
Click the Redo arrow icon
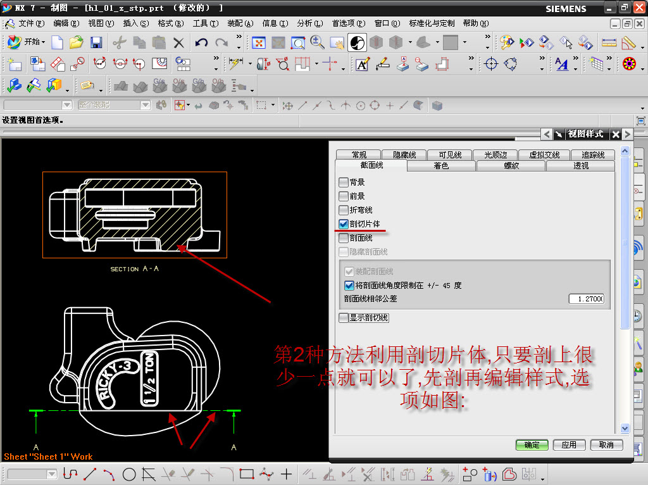221,42
